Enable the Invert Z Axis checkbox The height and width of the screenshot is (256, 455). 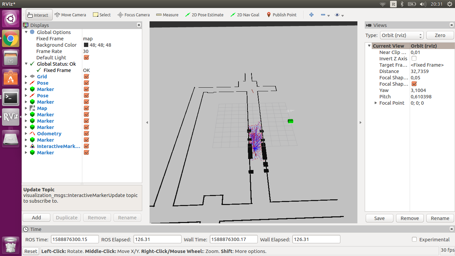[414, 58]
